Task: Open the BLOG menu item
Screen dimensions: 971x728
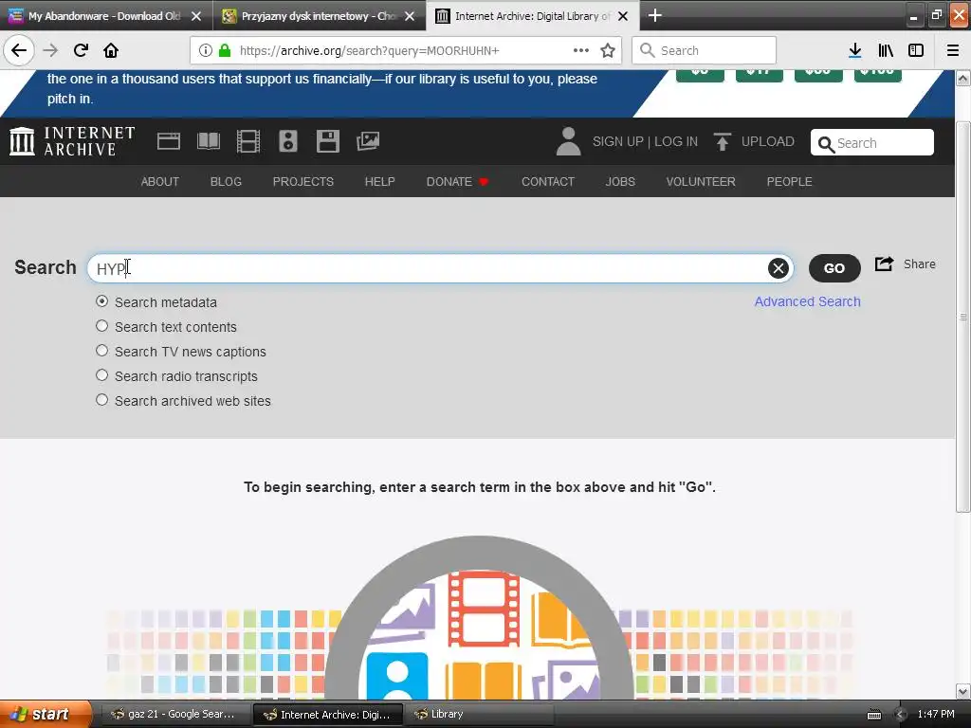Action: pos(226,181)
